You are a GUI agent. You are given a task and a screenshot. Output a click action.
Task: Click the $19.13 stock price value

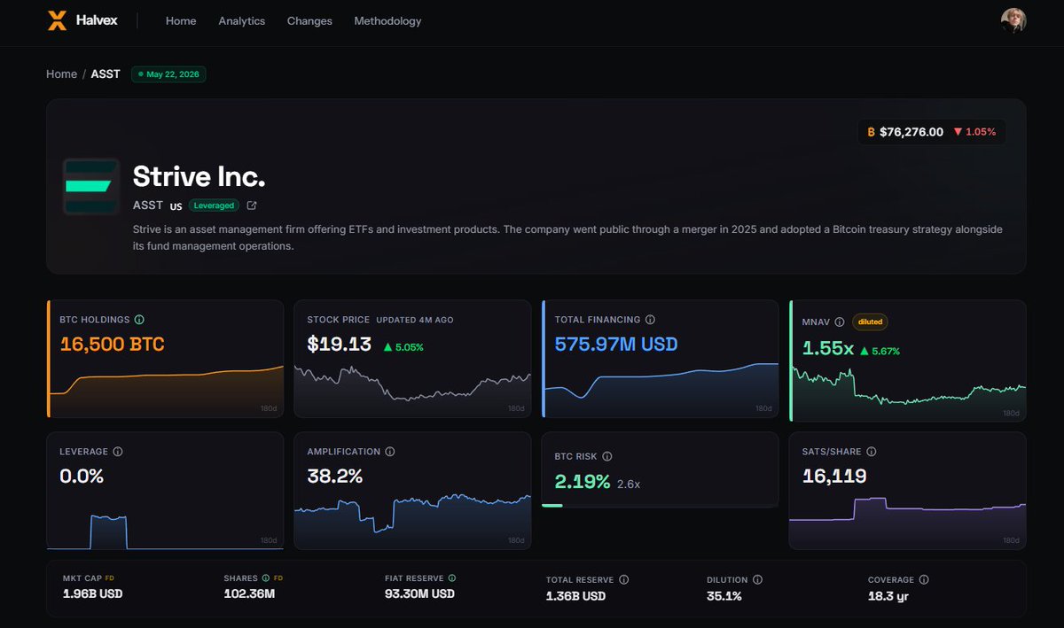click(x=339, y=345)
